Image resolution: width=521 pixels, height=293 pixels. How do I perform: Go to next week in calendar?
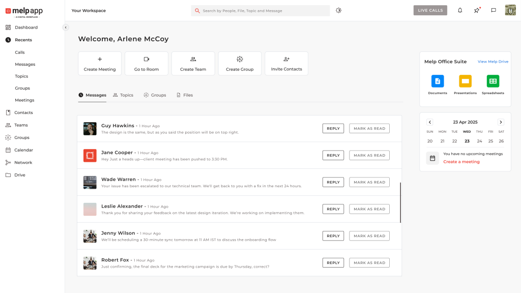tap(501, 122)
